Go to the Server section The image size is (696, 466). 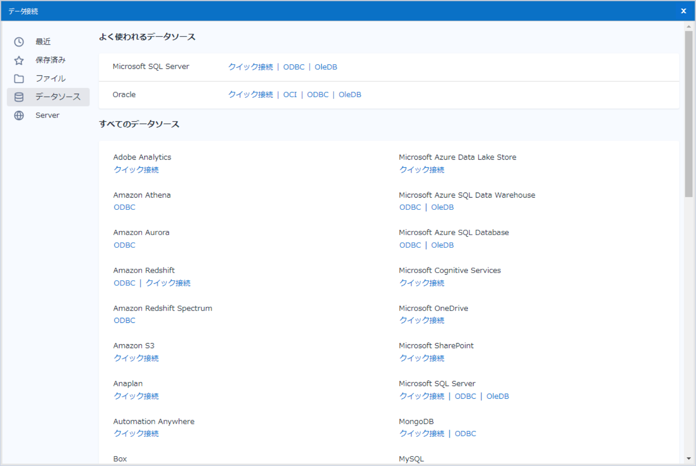(x=48, y=115)
